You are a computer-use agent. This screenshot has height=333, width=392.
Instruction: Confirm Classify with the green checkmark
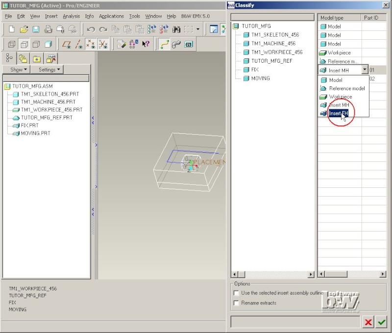[x=382, y=322]
